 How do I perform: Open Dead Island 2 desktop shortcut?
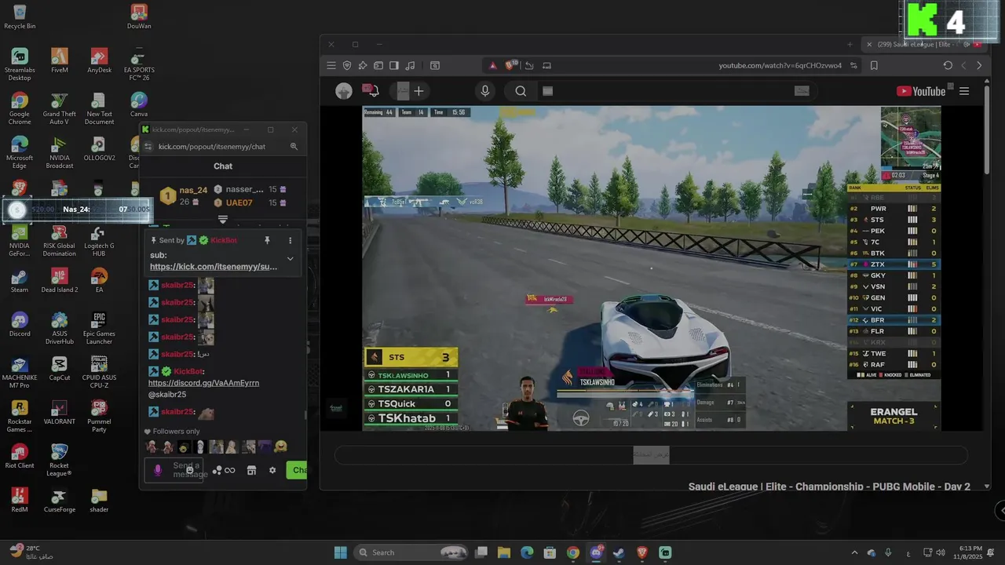[60, 281]
